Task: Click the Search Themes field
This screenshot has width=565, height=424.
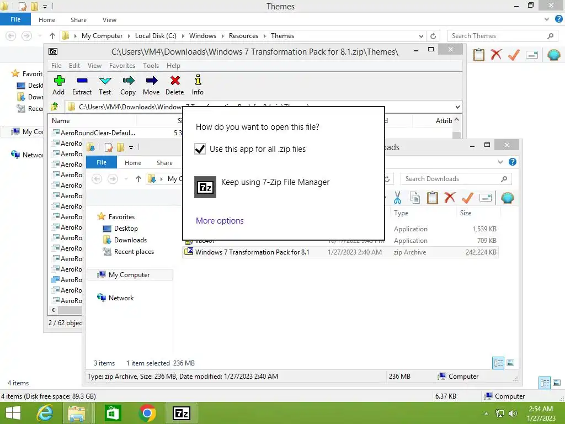Action: [502, 36]
